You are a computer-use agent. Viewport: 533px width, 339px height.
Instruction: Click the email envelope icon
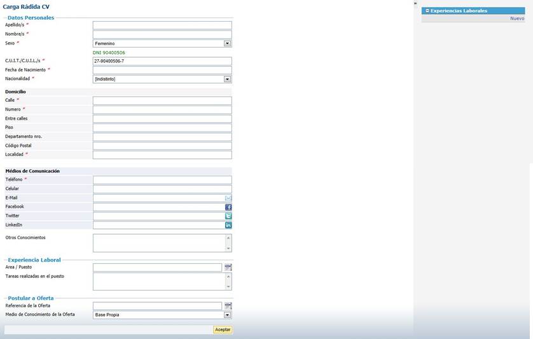click(228, 198)
